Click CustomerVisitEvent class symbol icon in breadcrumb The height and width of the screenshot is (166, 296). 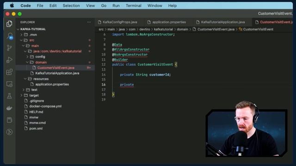pos(240,29)
